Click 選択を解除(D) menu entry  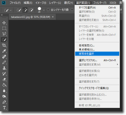(97, 12)
